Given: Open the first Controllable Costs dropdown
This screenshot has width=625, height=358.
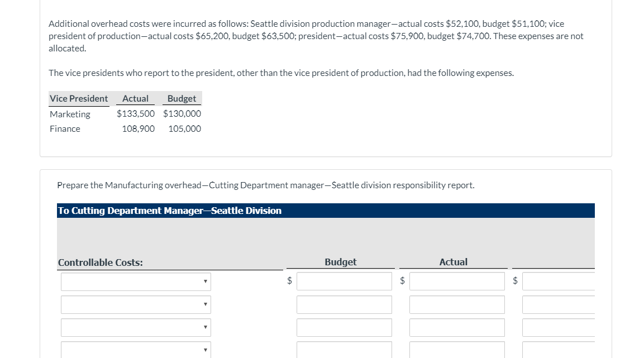Looking at the screenshot, I should point(136,281).
